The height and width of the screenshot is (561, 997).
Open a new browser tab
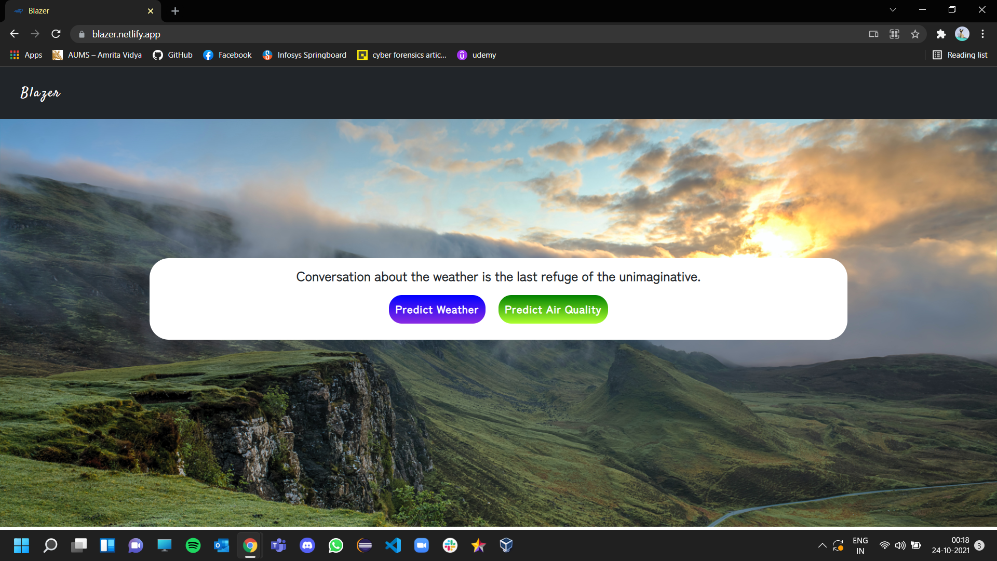175,11
